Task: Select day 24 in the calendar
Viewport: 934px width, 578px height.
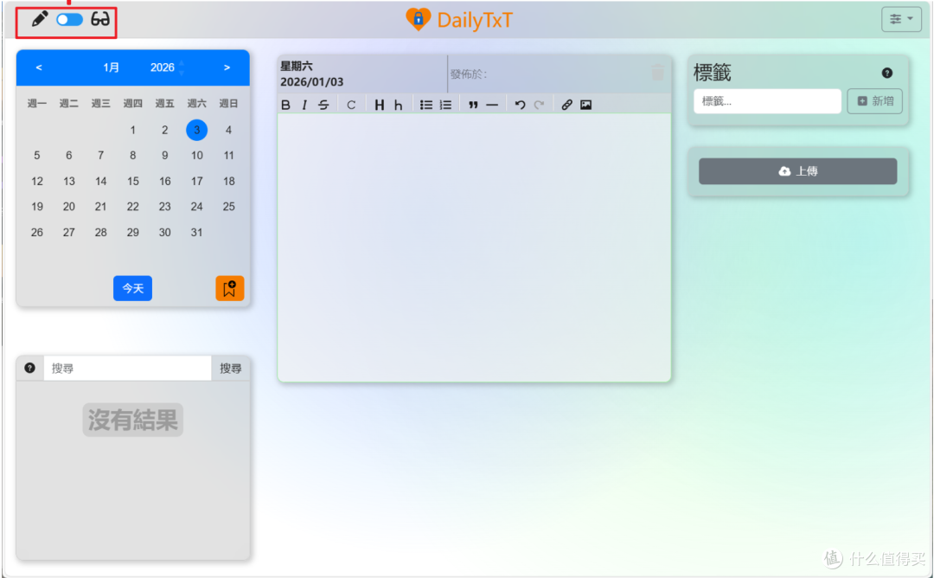Action: [x=196, y=207]
